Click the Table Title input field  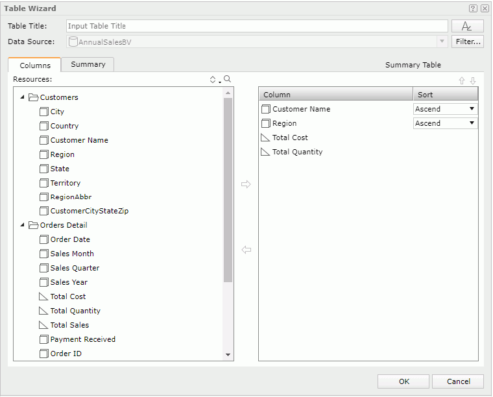click(x=257, y=26)
